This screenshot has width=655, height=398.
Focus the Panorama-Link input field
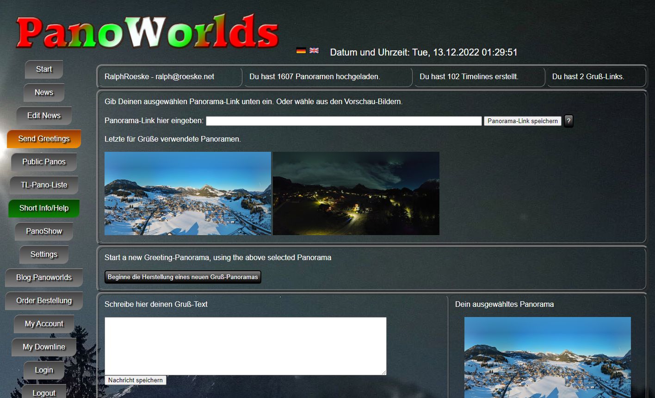click(x=344, y=121)
